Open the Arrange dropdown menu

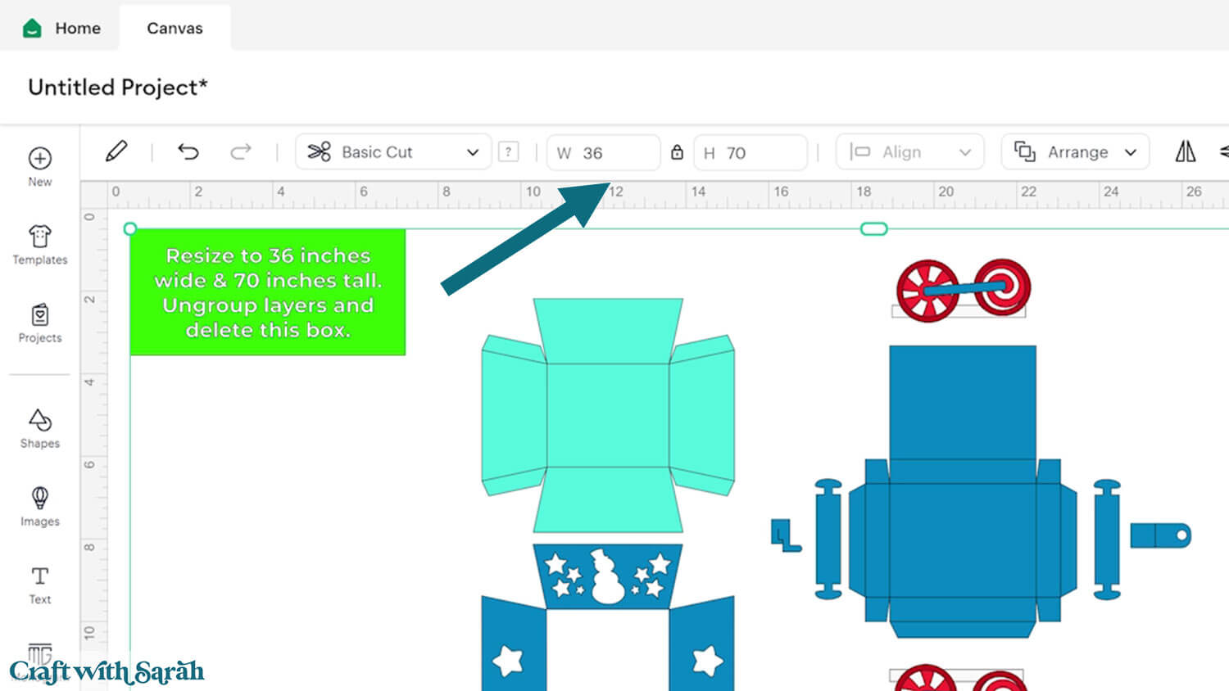[x=1076, y=152]
